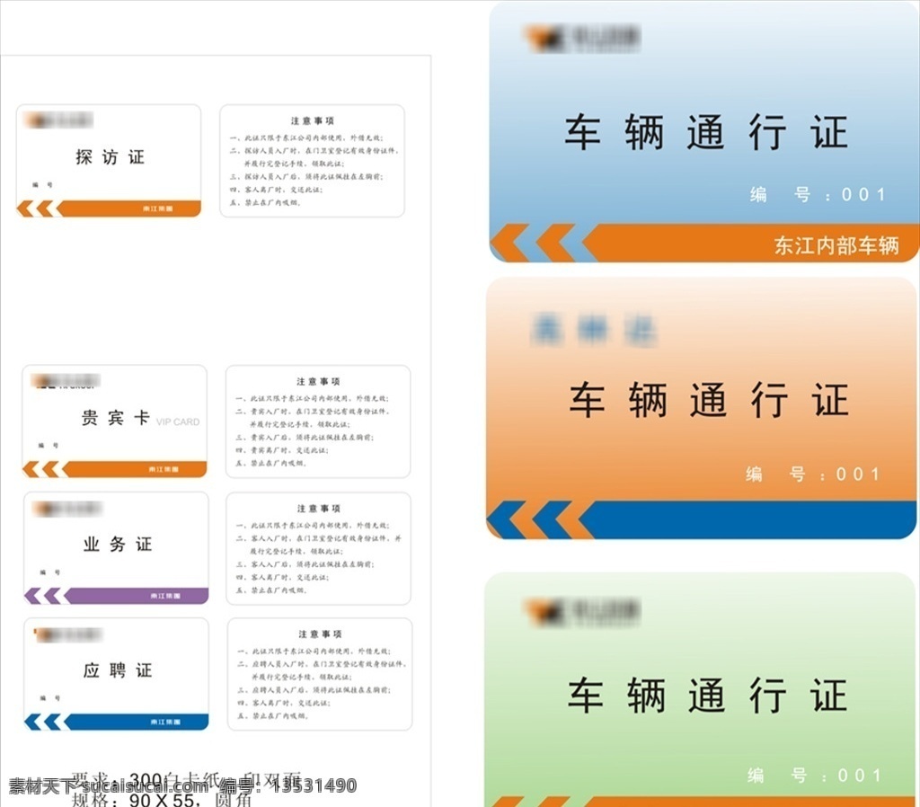Click the 探访证 title text
Viewport: 920px width, 807px height.
pos(110,156)
